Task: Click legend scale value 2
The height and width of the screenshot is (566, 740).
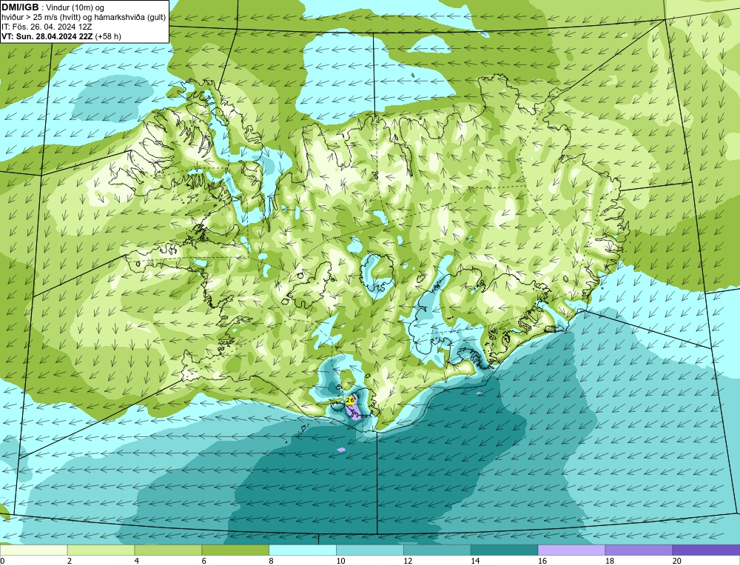Action: point(70,561)
